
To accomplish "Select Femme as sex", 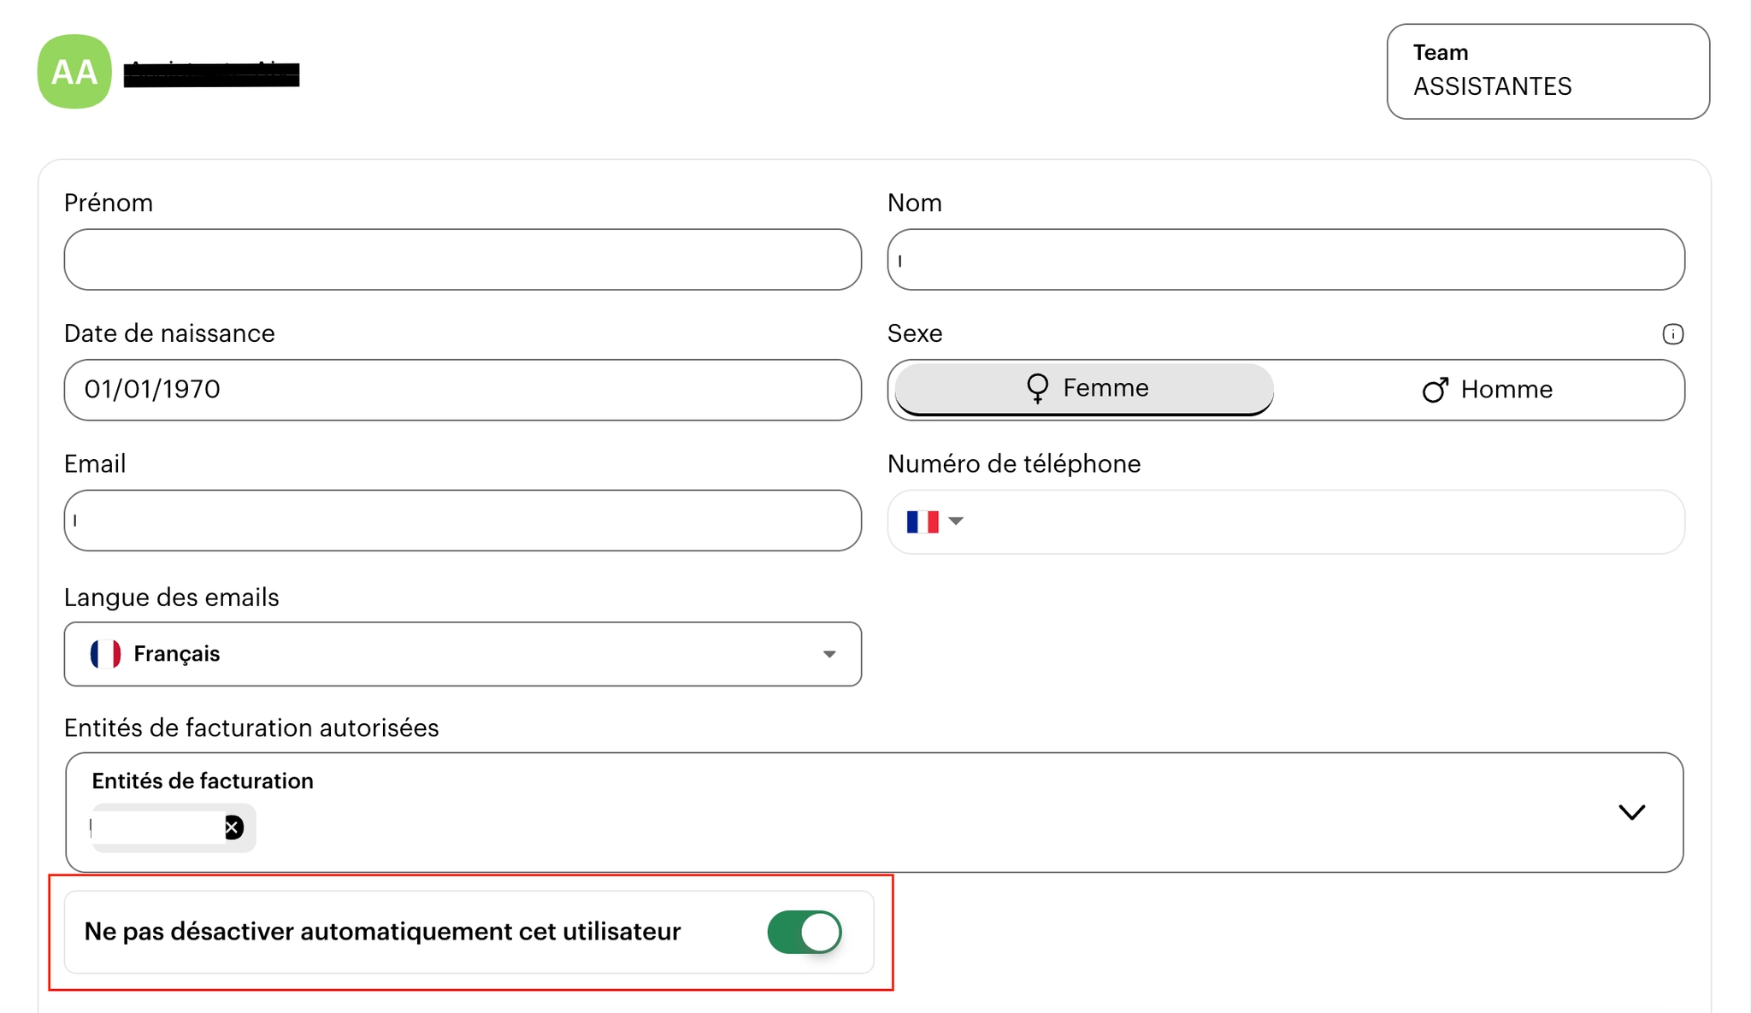I will (x=1084, y=389).
